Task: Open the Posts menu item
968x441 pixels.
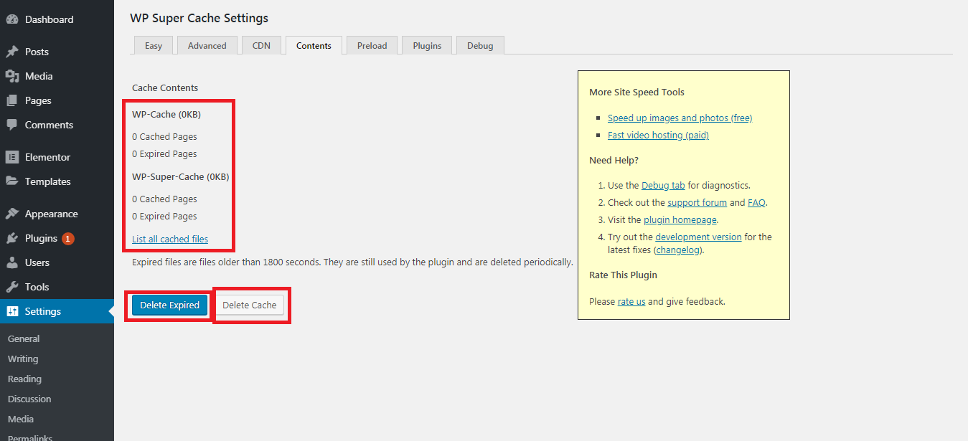Action: pyautogui.click(x=57, y=52)
